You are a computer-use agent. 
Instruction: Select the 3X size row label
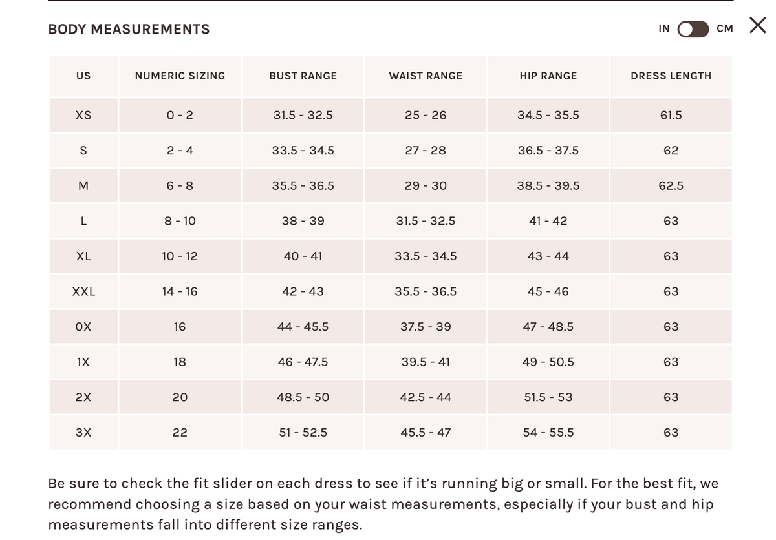[83, 433]
